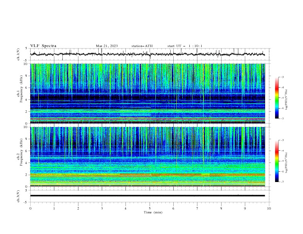
Task: Click the time axis tick label '8'
Action: tap(221, 208)
